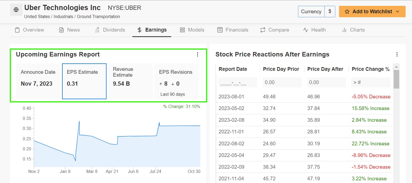Click the earnings table vertical scrollbar thumb
Image resolution: width=412 pixels, height=183 pixels.
[396, 79]
